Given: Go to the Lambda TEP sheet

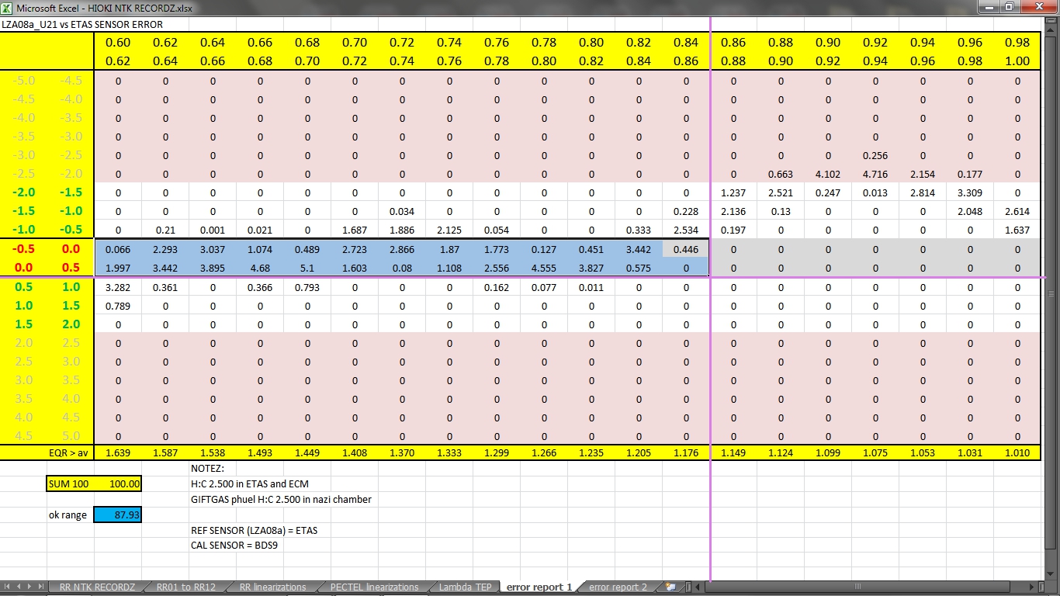Looking at the screenshot, I should pyautogui.click(x=465, y=587).
